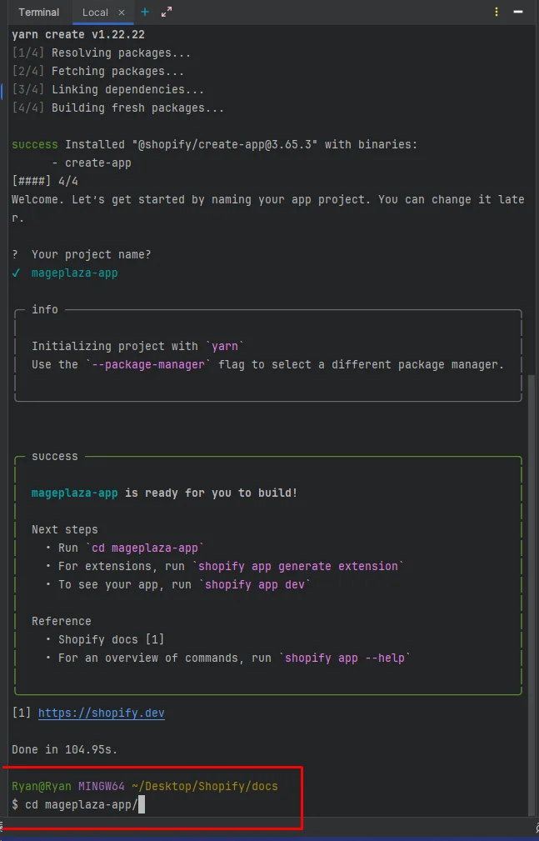This screenshot has height=841, width=539.
Task: Open the terminal options kebab menu
Action: click(x=496, y=13)
